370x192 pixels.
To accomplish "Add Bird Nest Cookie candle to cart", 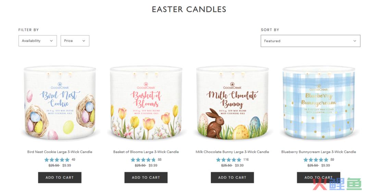I will point(60,177).
